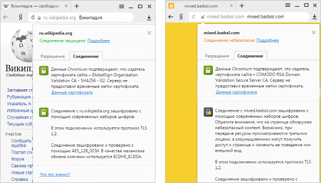
Task: Open downloads in the Wikipedia window
Action: coord(149,18)
